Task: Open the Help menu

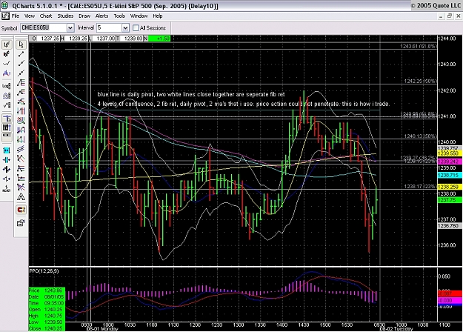Action: (157, 16)
